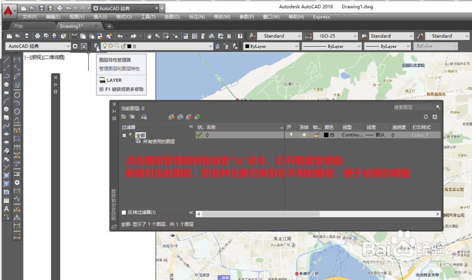Select the Line draw tool
Screen dimensions: 472x280
(6, 59)
